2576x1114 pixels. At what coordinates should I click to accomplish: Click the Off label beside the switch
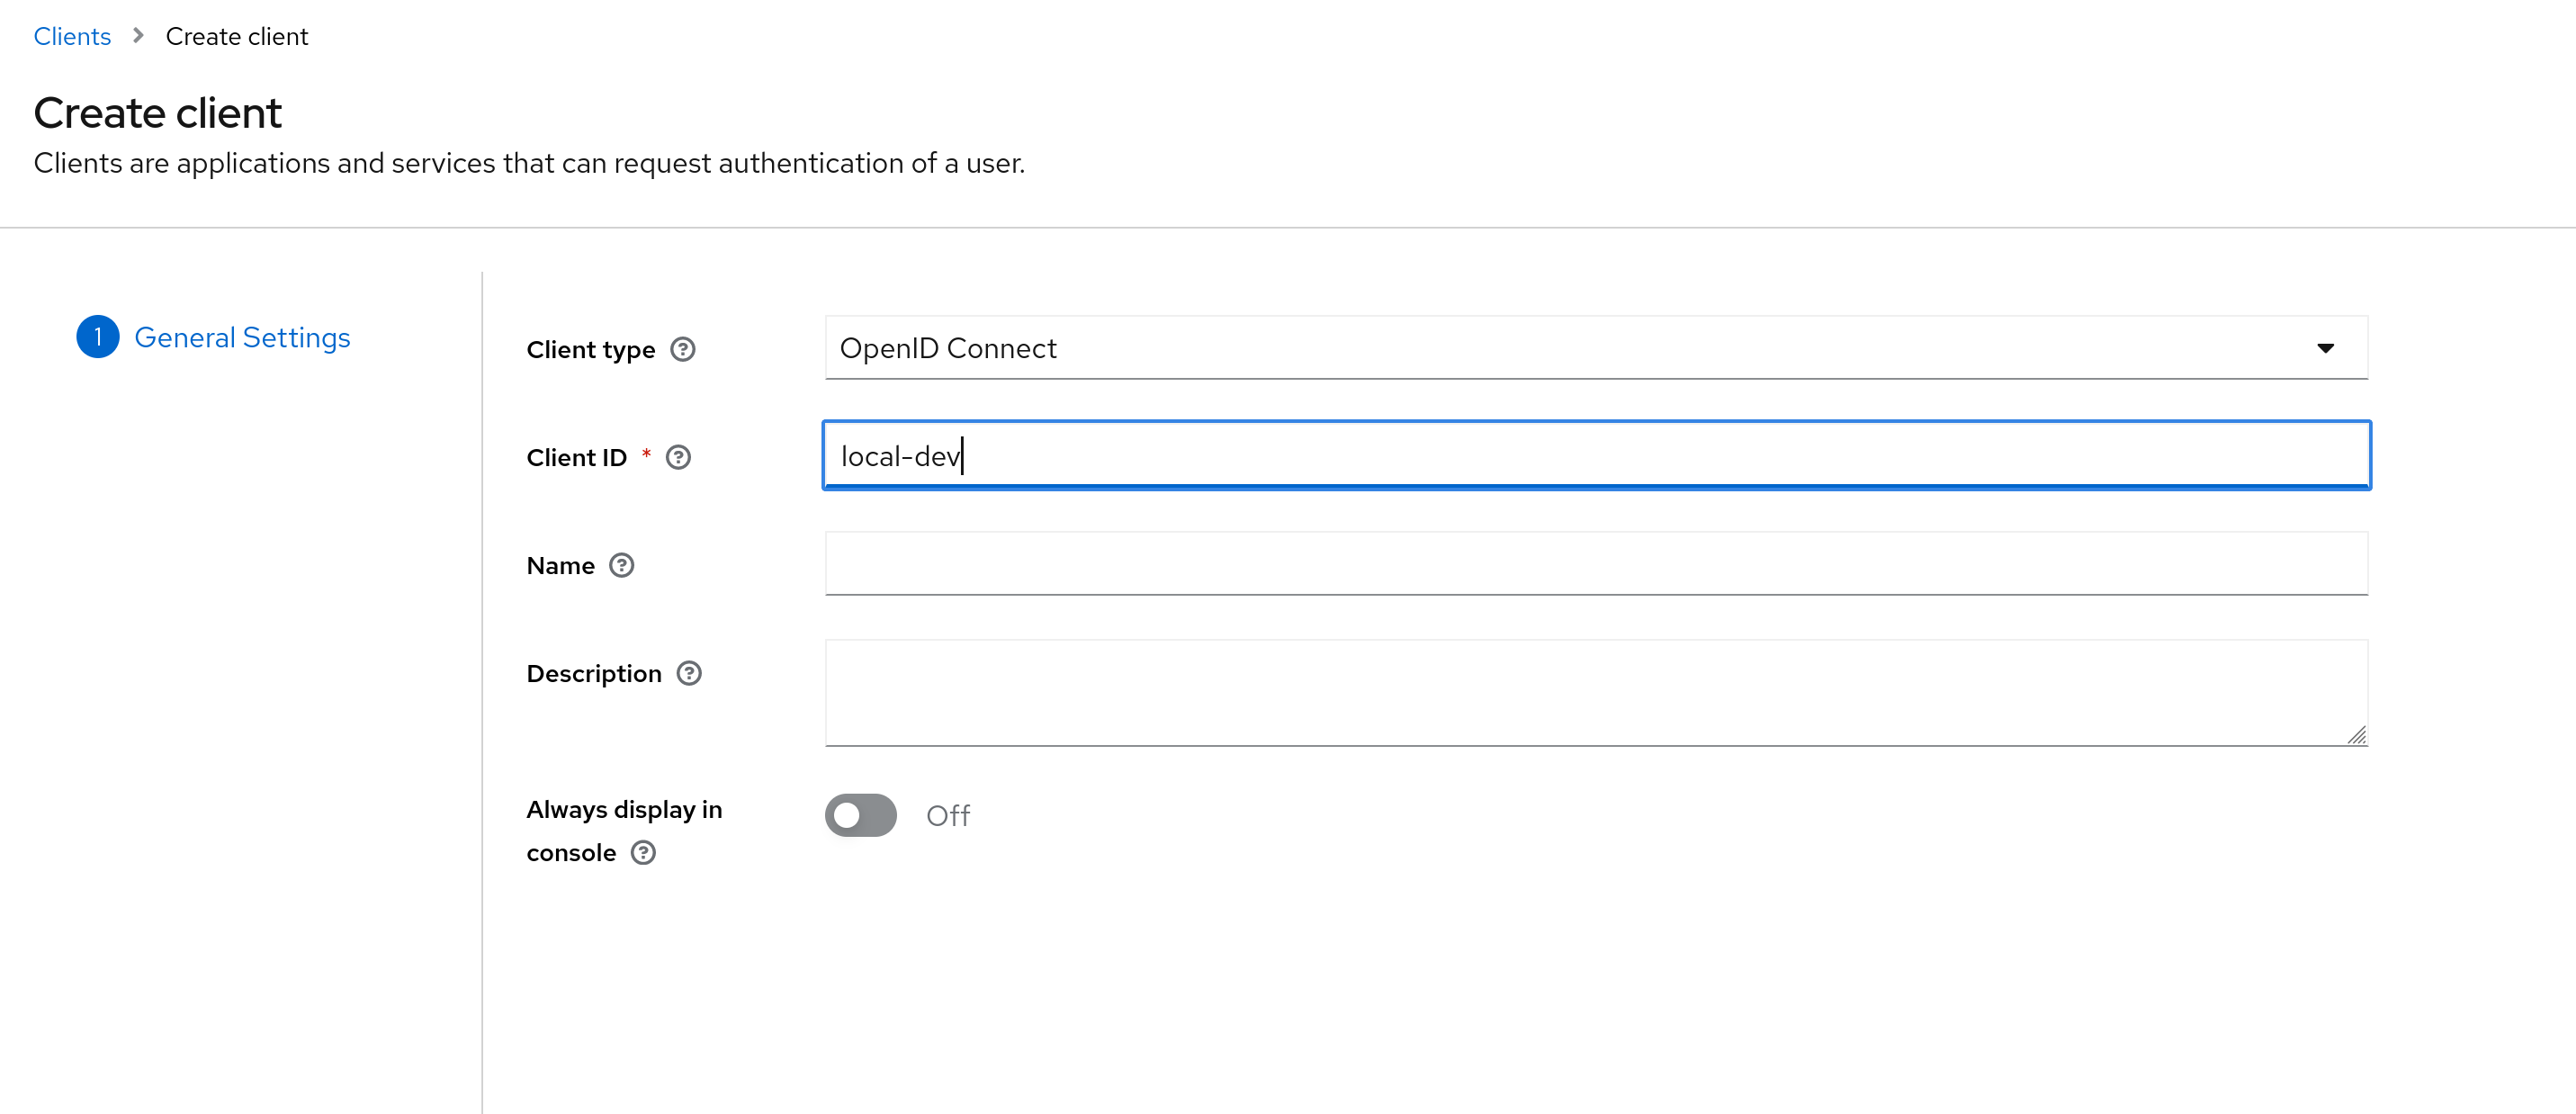coord(948,816)
